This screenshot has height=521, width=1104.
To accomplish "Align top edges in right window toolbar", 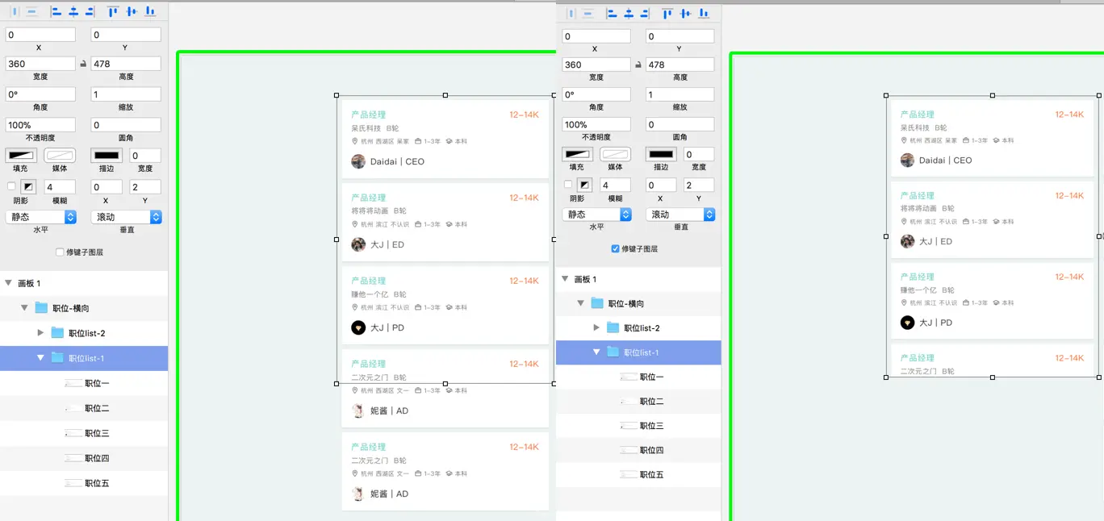I will (667, 13).
